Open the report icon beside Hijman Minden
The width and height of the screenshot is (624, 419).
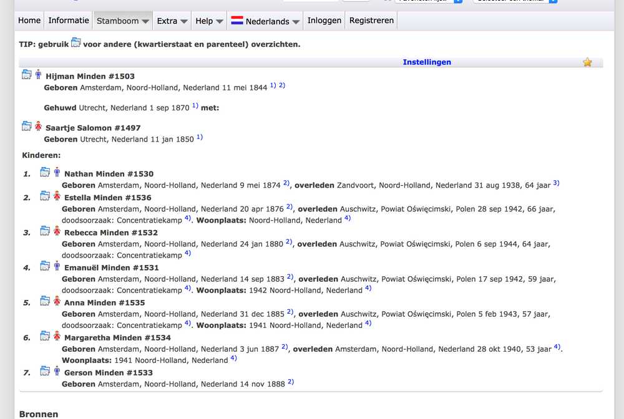tap(27, 74)
